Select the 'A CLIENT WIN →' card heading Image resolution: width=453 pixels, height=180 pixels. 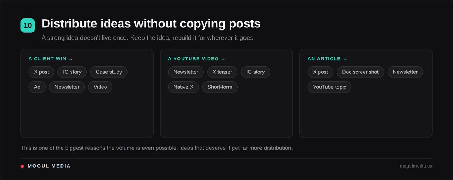pyautogui.click(x=51, y=59)
